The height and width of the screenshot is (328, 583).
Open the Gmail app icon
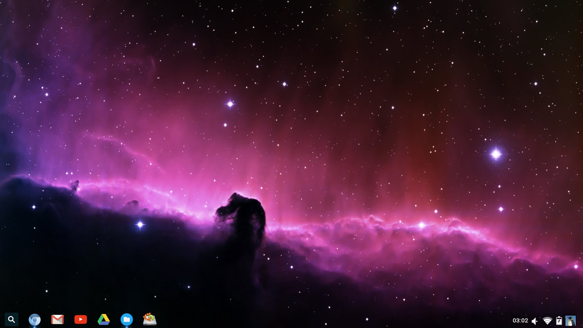click(x=58, y=319)
